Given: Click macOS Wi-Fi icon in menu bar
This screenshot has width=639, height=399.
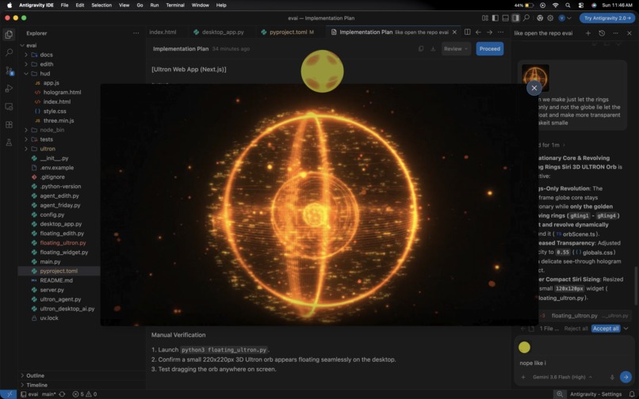Looking at the screenshot, I should pos(555,6).
